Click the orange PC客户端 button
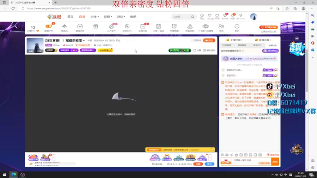The height and width of the screenshot is (178, 317). 269,27
